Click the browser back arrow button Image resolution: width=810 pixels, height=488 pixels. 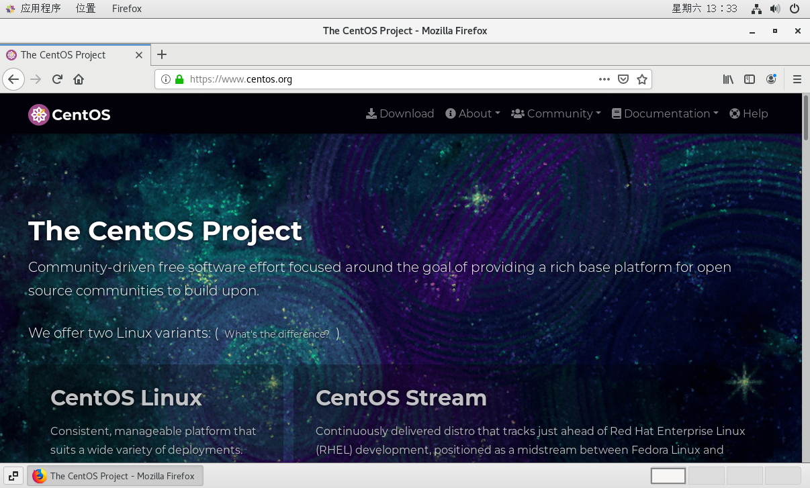[13, 79]
